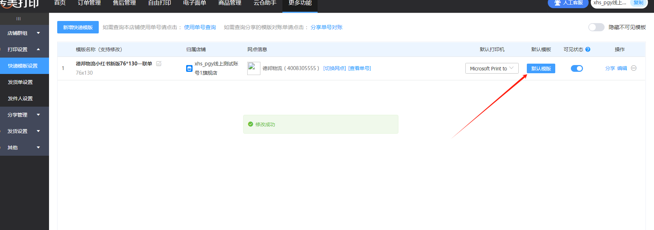This screenshot has height=230, width=654.
Task: Open the 使用单号查询 link
Action: click(x=200, y=27)
